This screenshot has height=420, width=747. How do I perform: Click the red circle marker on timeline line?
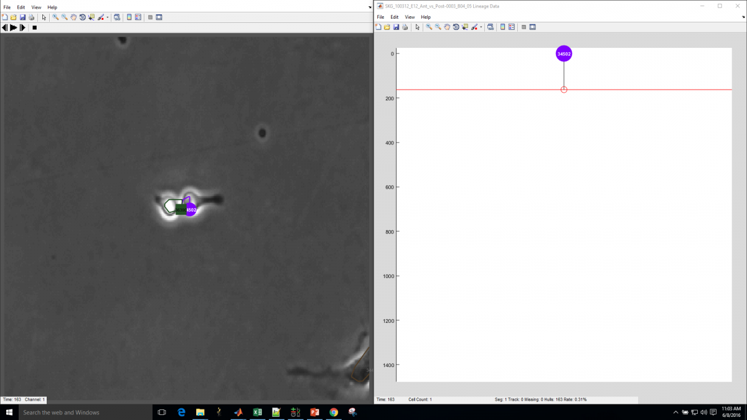coord(564,90)
